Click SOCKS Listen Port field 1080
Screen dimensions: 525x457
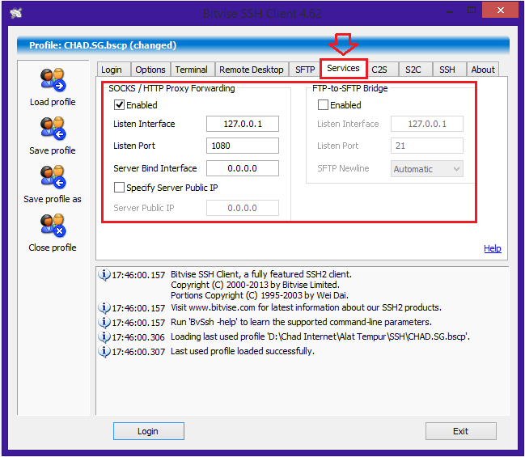pyautogui.click(x=243, y=146)
